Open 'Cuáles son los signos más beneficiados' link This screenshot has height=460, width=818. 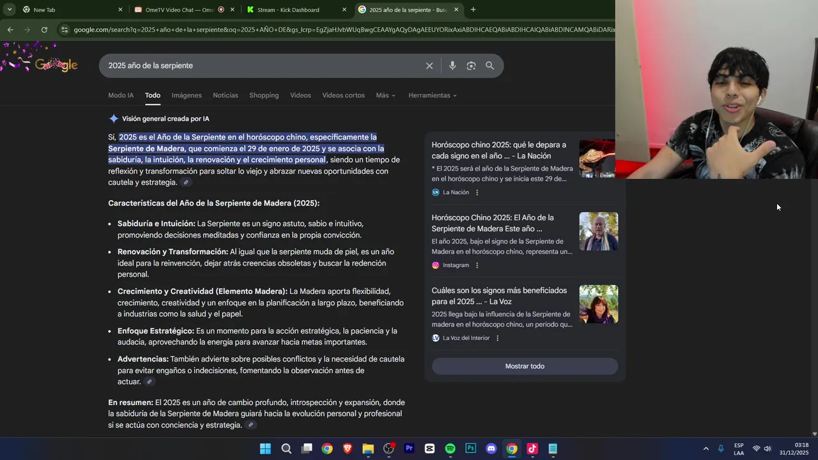[499, 296]
